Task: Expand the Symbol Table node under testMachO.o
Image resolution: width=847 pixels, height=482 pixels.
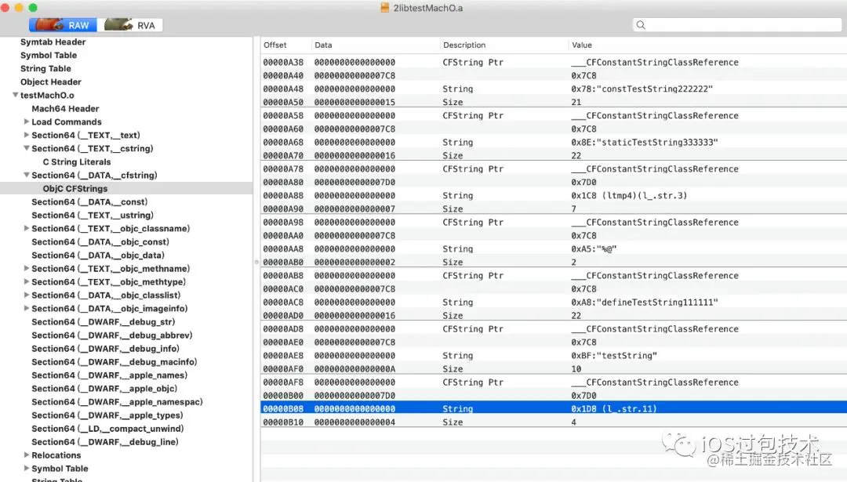Action: pos(26,469)
